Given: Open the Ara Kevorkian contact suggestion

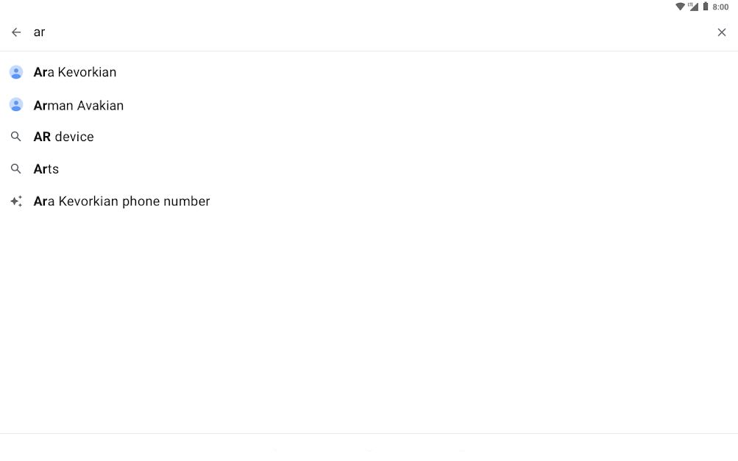Looking at the screenshot, I should pos(369,72).
